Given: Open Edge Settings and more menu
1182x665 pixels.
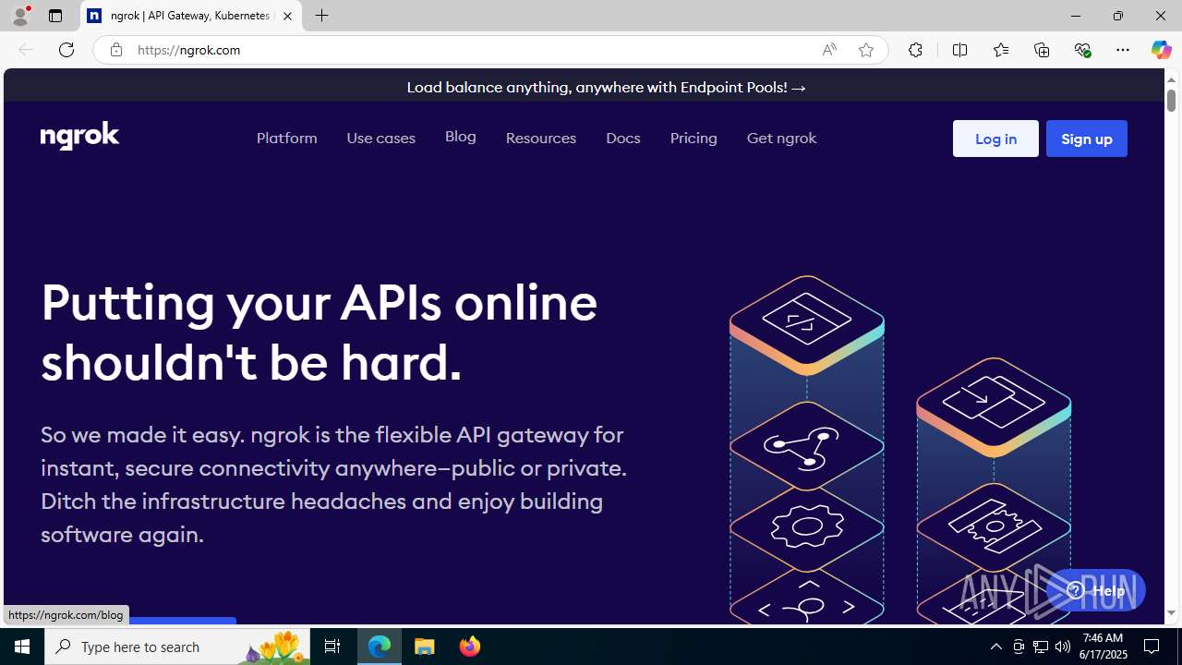Looking at the screenshot, I should [1123, 50].
